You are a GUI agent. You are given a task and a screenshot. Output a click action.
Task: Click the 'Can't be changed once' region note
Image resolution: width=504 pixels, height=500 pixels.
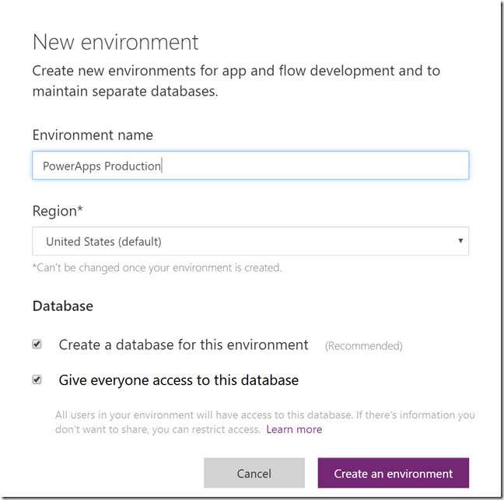click(156, 267)
